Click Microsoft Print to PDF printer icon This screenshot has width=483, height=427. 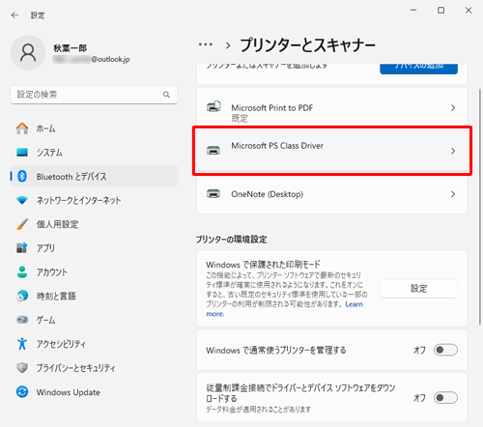pyautogui.click(x=213, y=106)
